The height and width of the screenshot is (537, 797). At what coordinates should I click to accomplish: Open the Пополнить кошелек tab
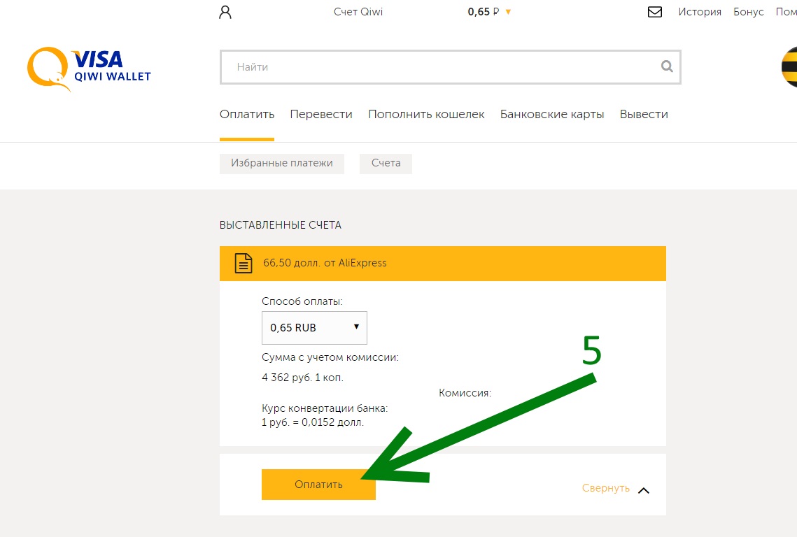[x=426, y=114]
